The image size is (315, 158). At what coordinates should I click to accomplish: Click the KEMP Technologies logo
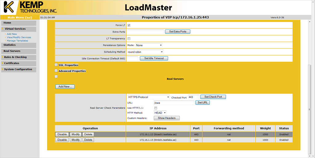tap(30, 7)
